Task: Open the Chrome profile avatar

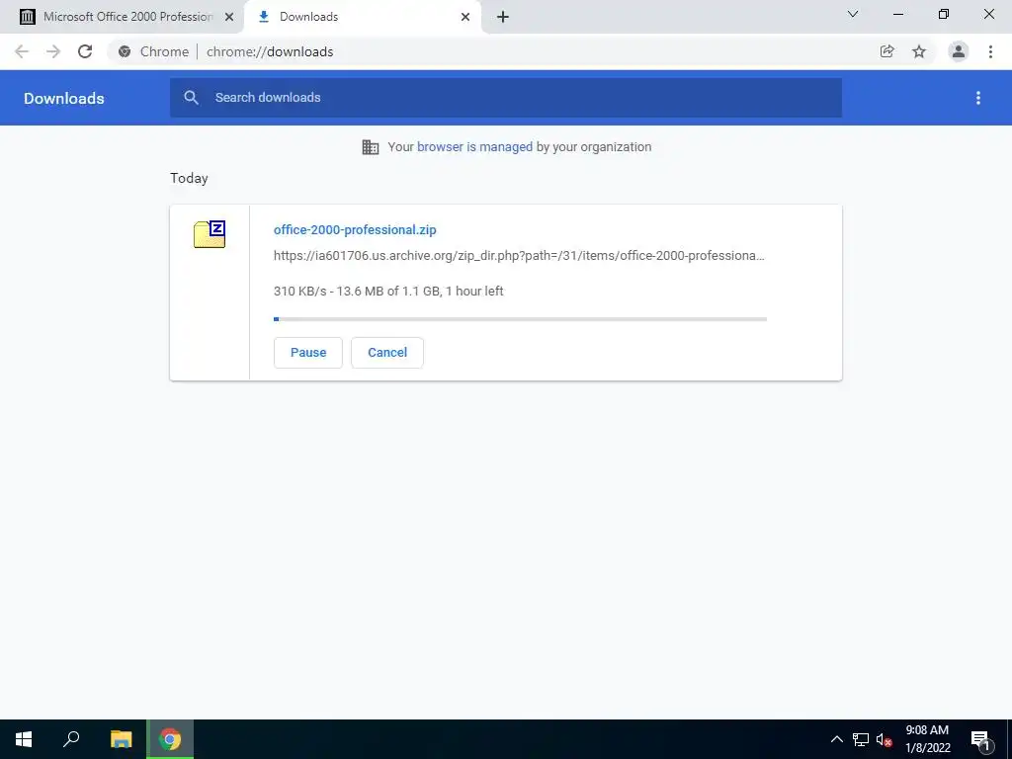Action: [959, 51]
